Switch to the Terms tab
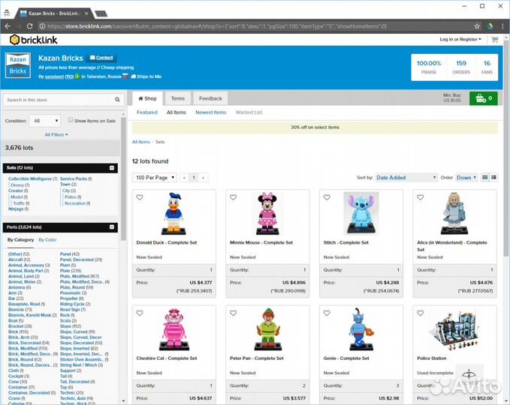Viewport: 510px width, 405px height. pos(177,98)
